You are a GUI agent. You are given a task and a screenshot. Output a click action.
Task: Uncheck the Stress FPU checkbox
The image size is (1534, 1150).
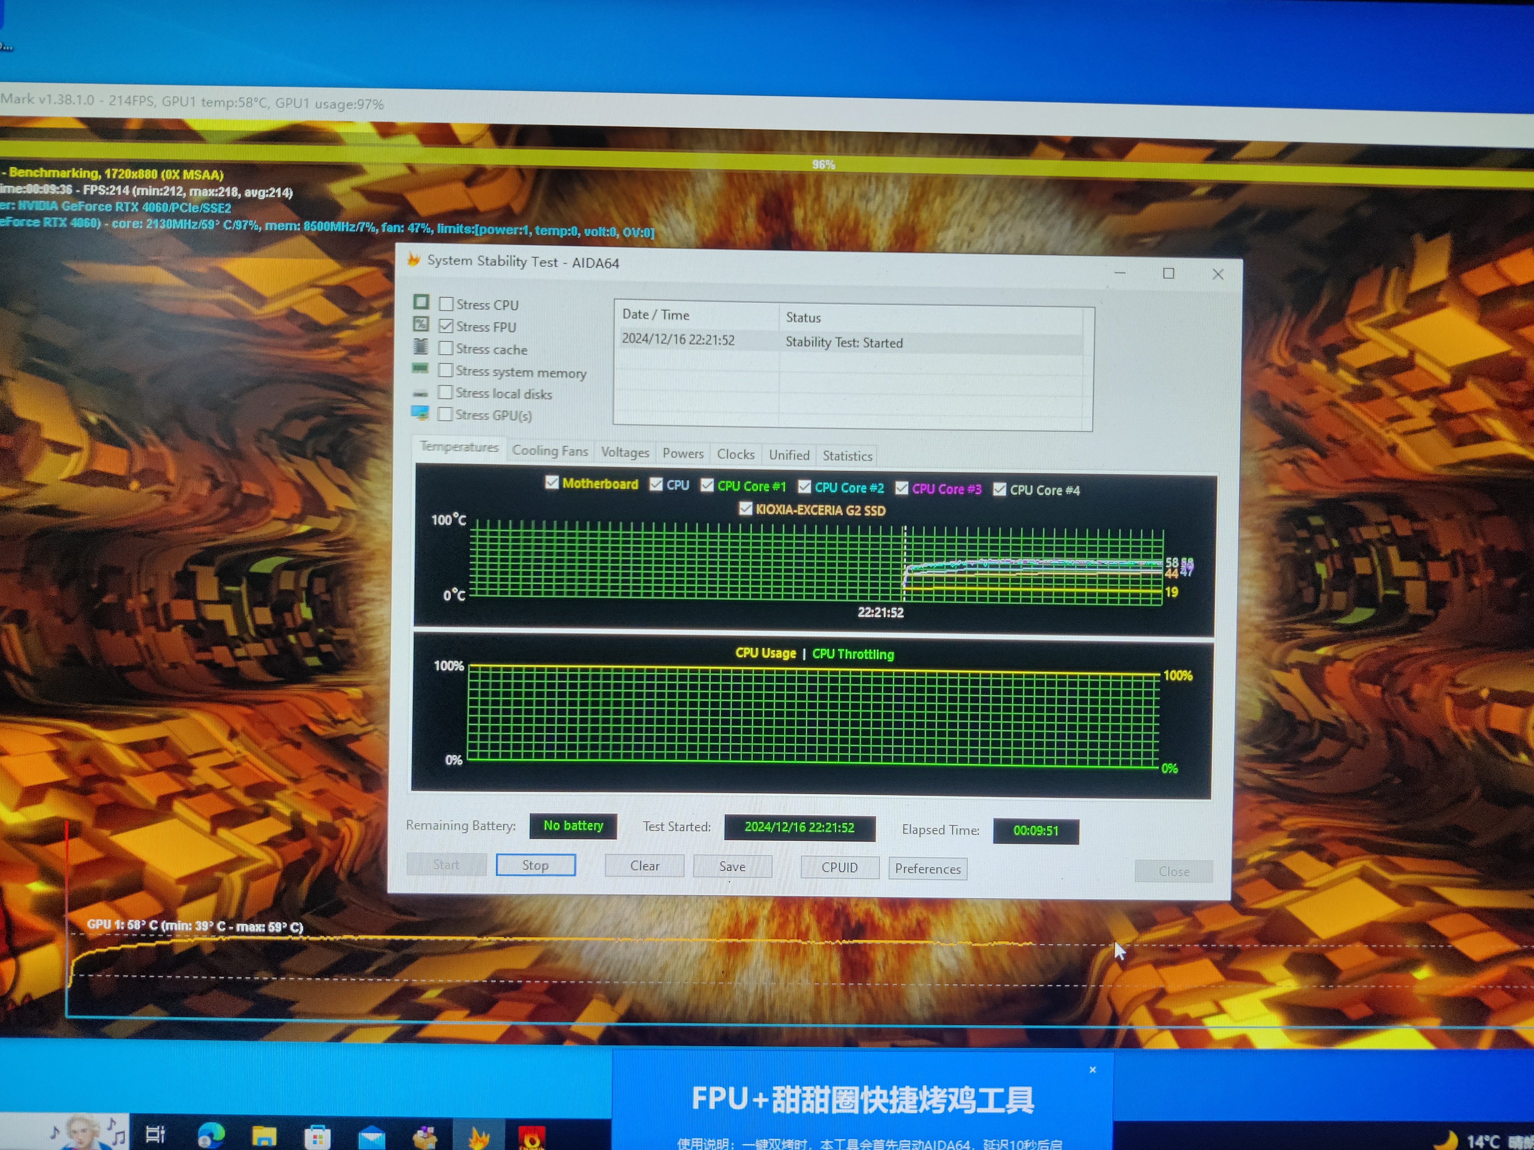[x=447, y=326]
